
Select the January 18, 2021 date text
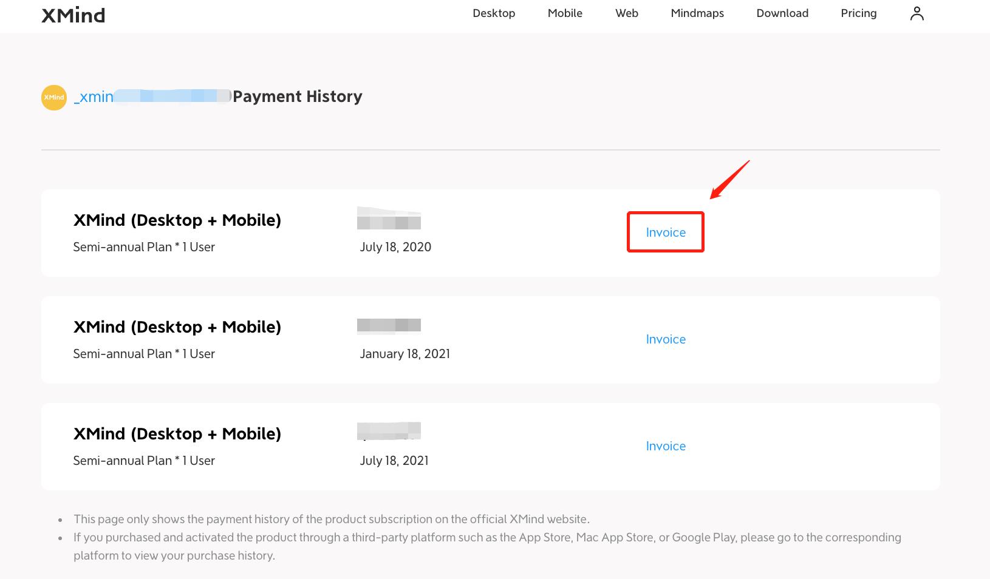405,354
